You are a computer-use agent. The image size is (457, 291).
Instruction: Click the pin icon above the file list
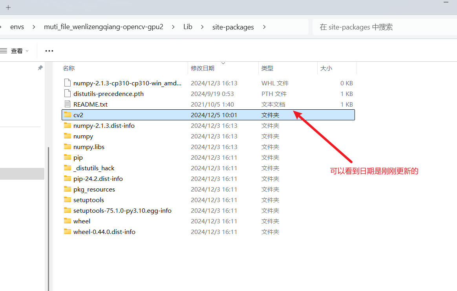tap(40, 68)
